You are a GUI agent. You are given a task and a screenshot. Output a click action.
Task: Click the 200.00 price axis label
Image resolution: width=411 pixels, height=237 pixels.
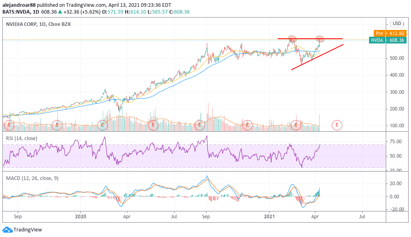397,109
